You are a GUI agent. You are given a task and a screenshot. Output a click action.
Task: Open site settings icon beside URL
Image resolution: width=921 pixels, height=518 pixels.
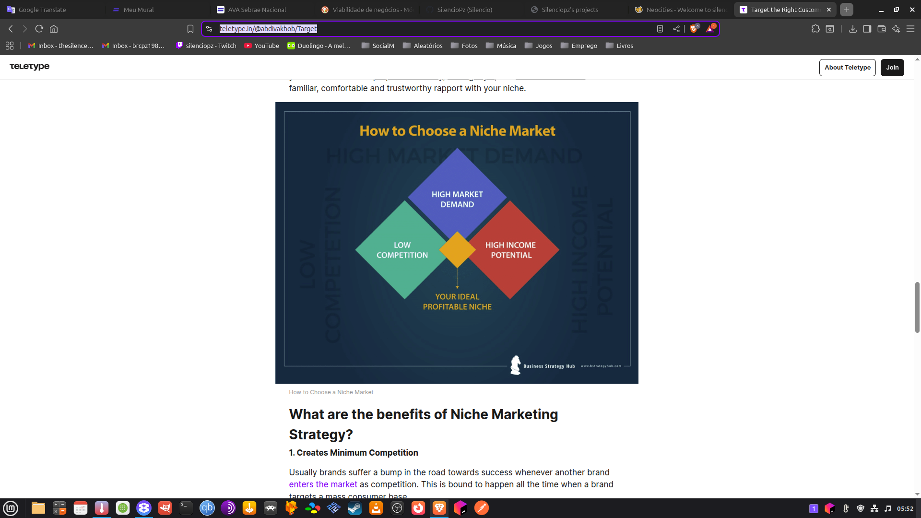[x=209, y=29]
